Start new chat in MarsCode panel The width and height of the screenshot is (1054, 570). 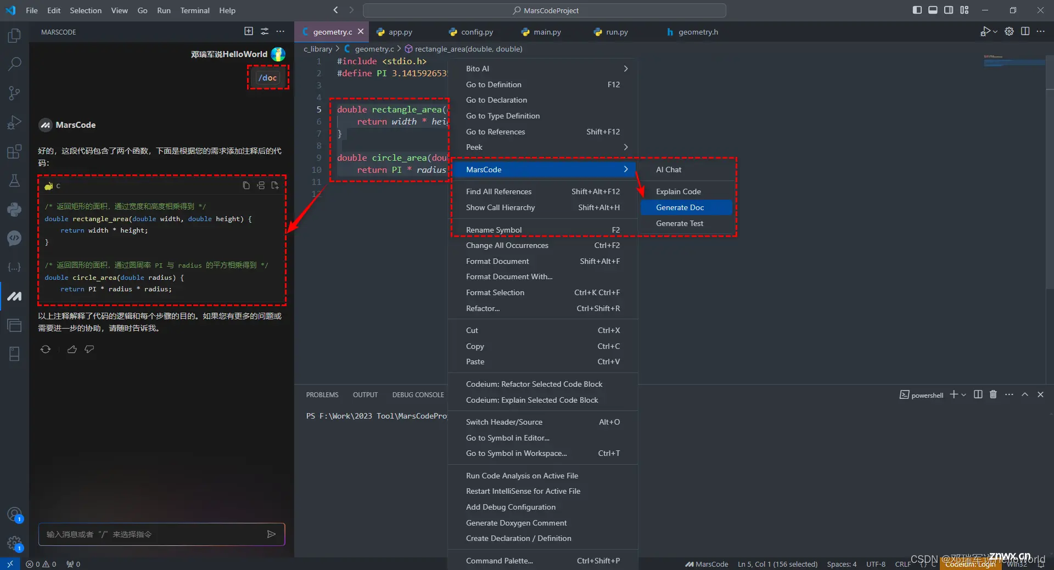[249, 31]
